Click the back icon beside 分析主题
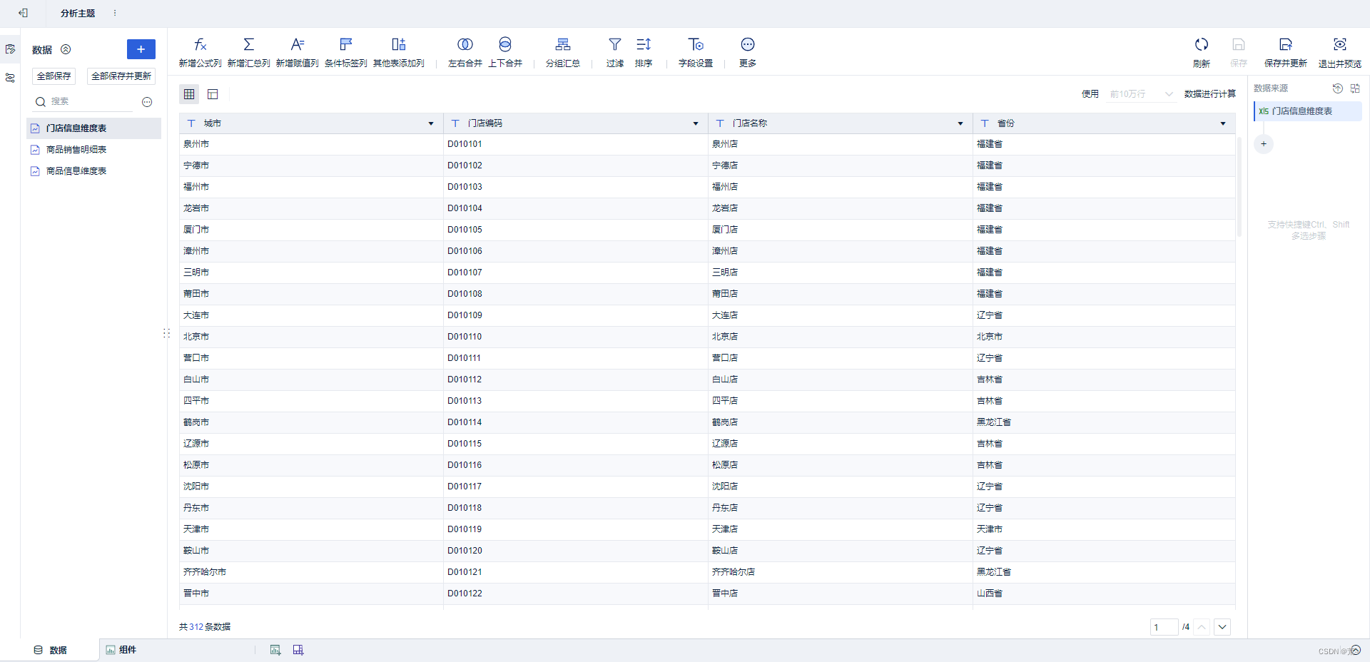The height and width of the screenshot is (662, 1370). pyautogui.click(x=23, y=13)
